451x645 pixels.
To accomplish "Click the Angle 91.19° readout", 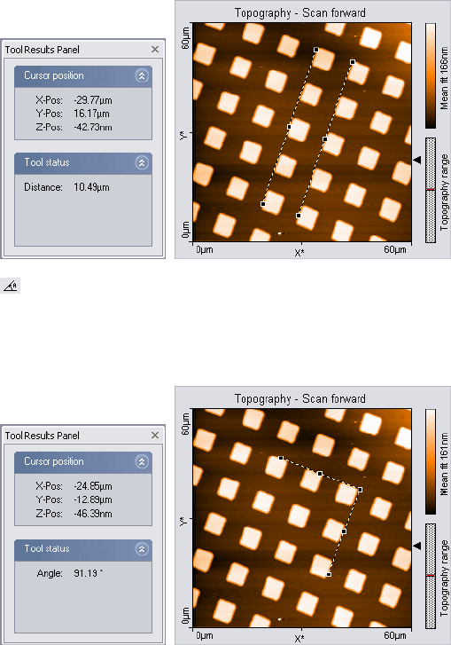I will tap(70, 573).
